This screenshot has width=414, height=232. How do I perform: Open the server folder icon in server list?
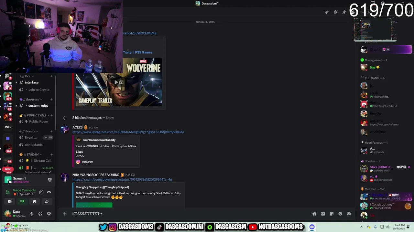[x=8, y=138]
